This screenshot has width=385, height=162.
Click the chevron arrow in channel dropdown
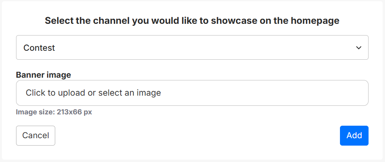pyautogui.click(x=358, y=48)
